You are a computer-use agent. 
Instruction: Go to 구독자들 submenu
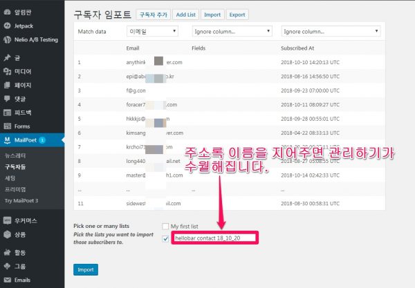pos(15,166)
